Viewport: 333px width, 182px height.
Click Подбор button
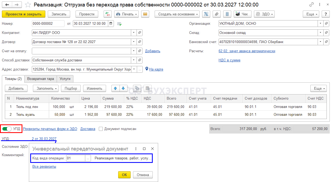(x=71, y=88)
